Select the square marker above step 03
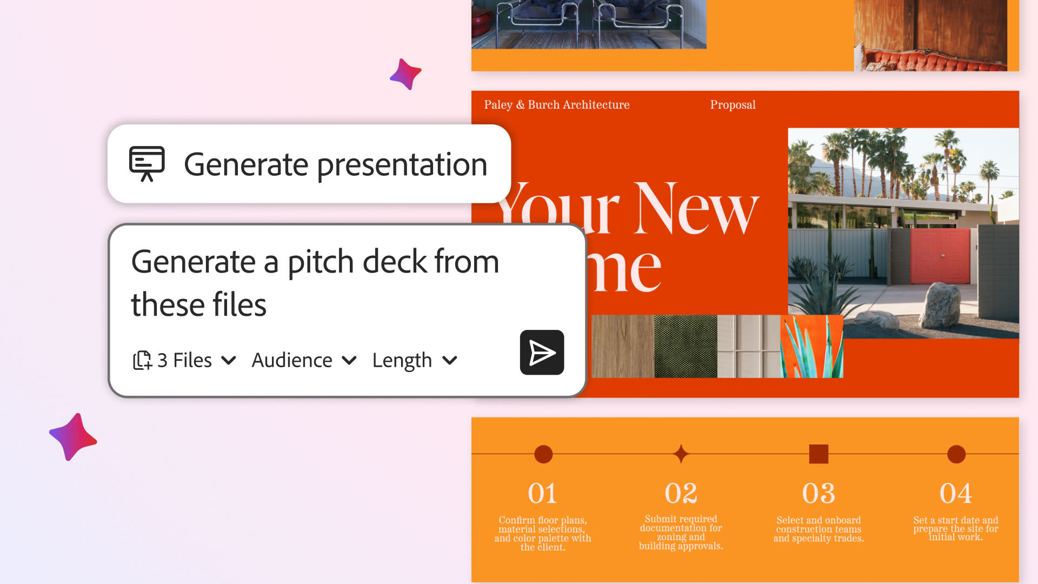 pyautogui.click(x=819, y=454)
